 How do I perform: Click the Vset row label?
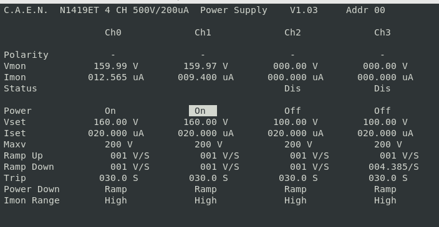(15, 122)
